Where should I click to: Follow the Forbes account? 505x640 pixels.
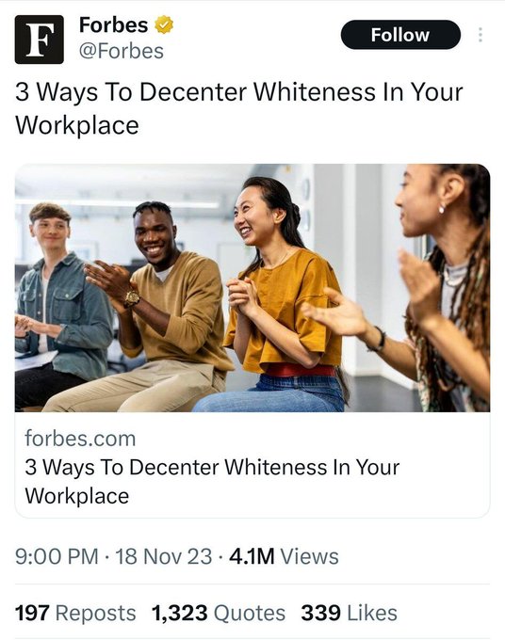pyautogui.click(x=400, y=35)
